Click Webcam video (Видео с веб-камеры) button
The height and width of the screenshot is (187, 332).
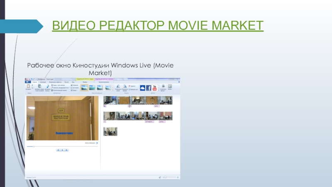pos(58,85)
